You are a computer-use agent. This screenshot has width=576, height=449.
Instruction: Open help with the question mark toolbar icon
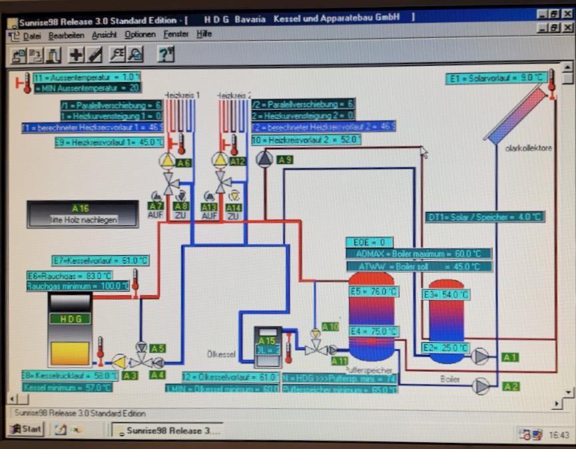[165, 55]
